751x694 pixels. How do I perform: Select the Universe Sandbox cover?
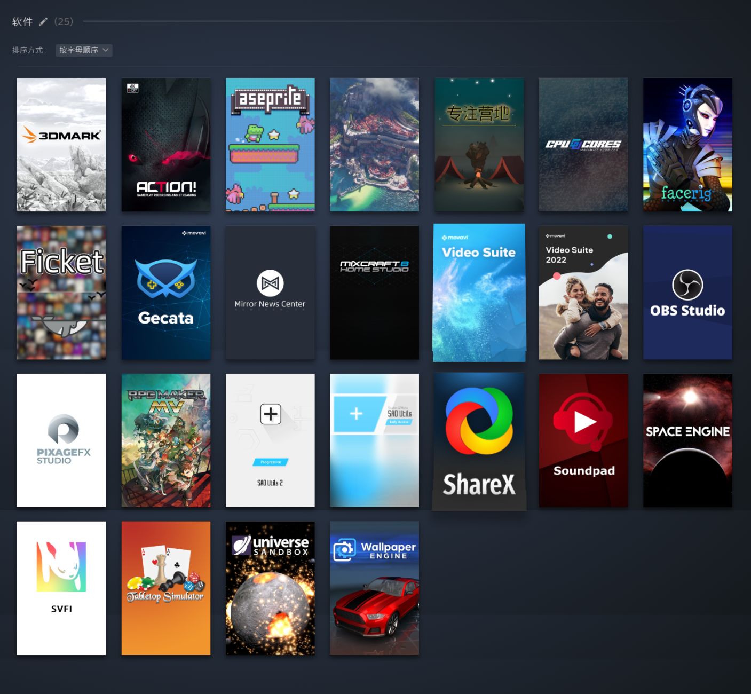point(270,588)
